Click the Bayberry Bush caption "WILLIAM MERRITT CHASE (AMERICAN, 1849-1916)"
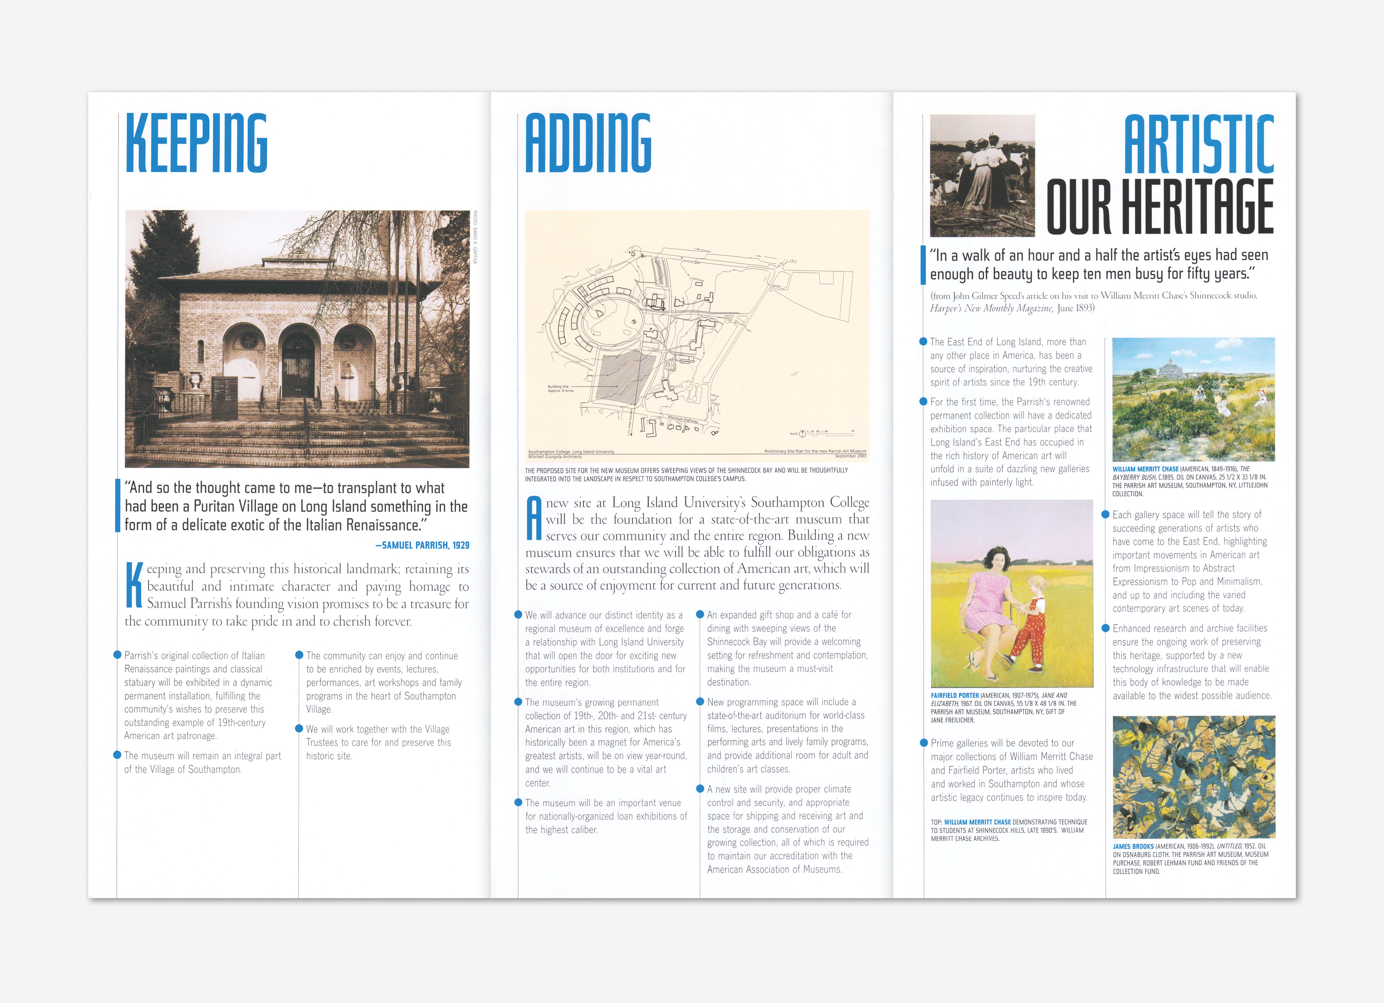 pyautogui.click(x=1190, y=481)
